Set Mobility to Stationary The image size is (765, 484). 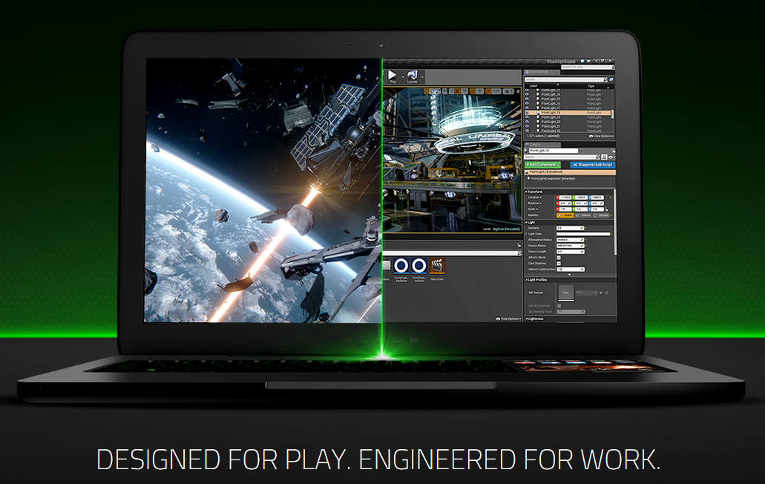click(584, 215)
